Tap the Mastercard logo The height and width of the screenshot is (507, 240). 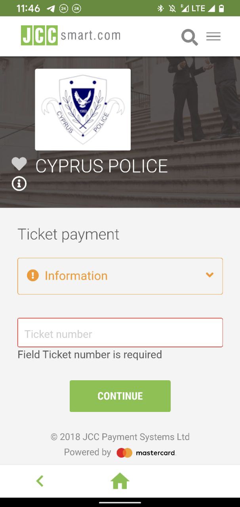pyautogui.click(x=147, y=453)
